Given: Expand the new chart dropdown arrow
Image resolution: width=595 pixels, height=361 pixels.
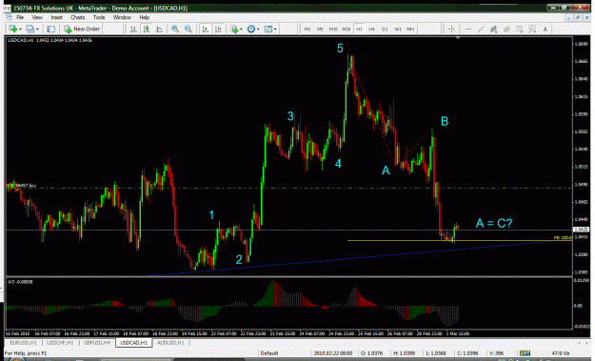Looking at the screenshot, I should pos(20,30).
